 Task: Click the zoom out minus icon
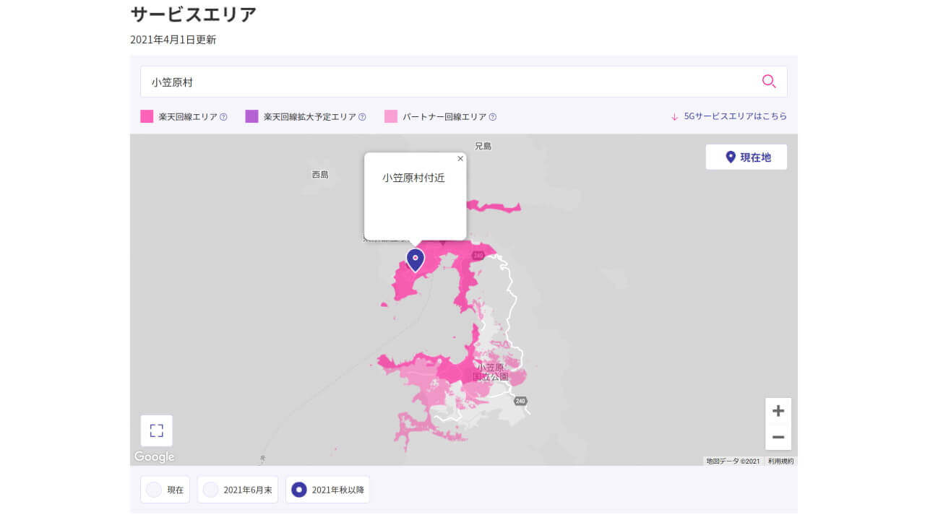778,437
